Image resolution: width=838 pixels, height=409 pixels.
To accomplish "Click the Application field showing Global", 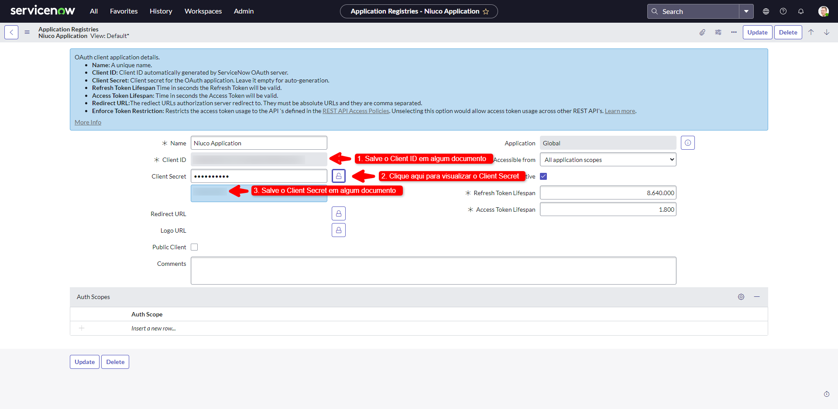I will coord(608,143).
